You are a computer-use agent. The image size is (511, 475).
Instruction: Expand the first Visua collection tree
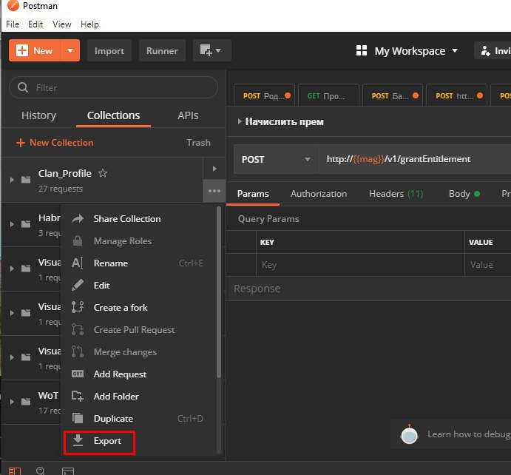tap(12, 269)
